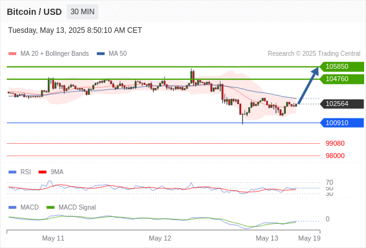Image resolution: width=366 pixels, height=248 pixels.
Task: Click the 30 MIN timeframe badge
Action: pos(83,12)
